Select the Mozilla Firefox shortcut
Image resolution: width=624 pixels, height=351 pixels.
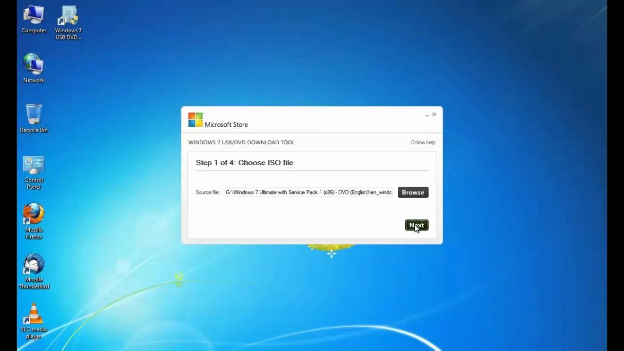click(x=34, y=221)
